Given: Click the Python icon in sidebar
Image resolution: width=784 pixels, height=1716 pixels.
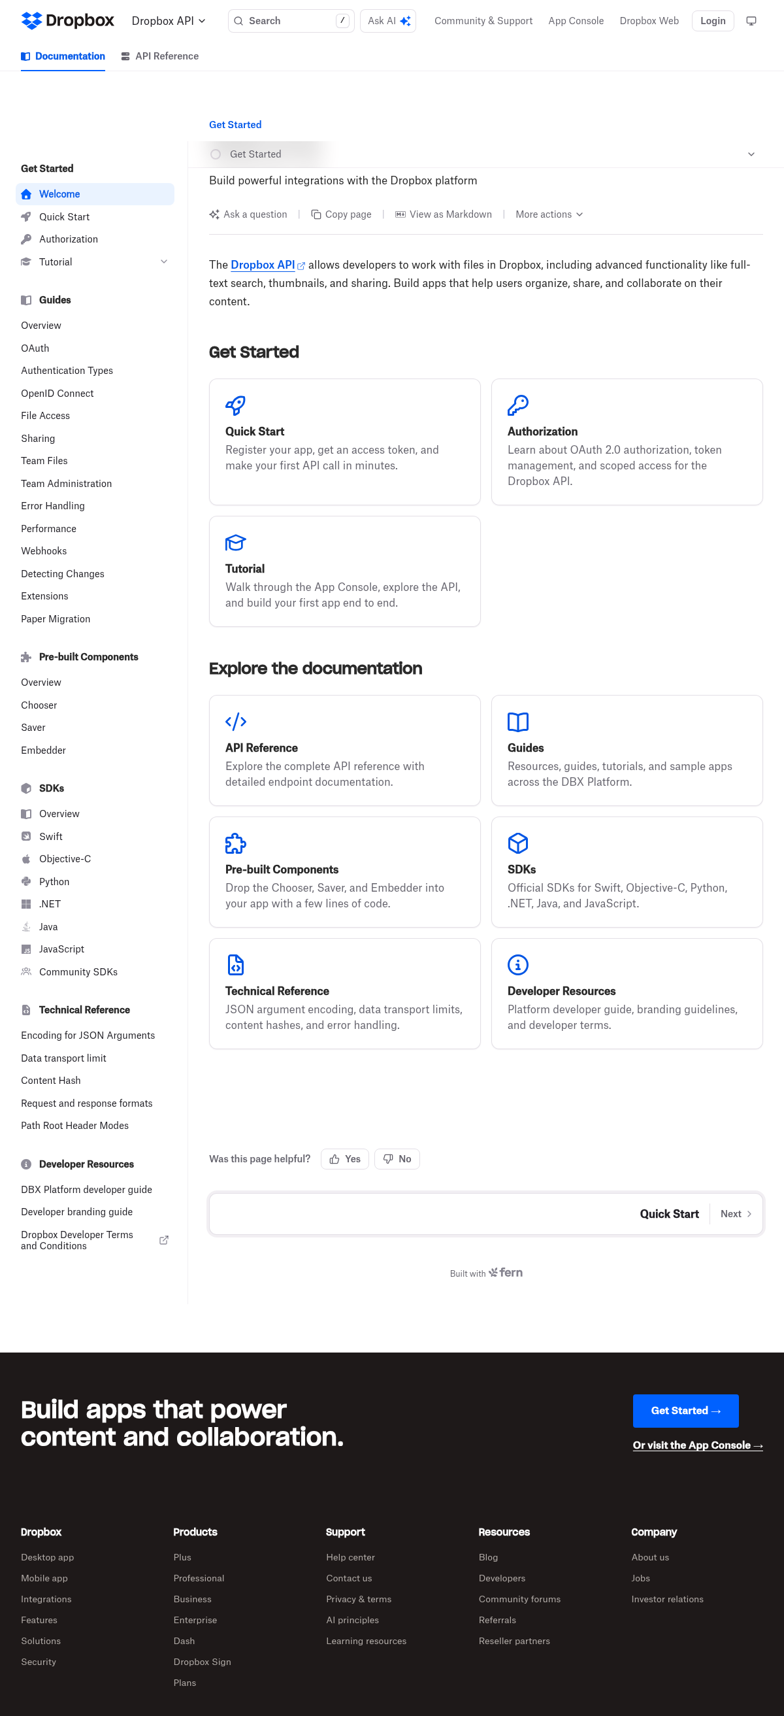Looking at the screenshot, I should [26, 881].
